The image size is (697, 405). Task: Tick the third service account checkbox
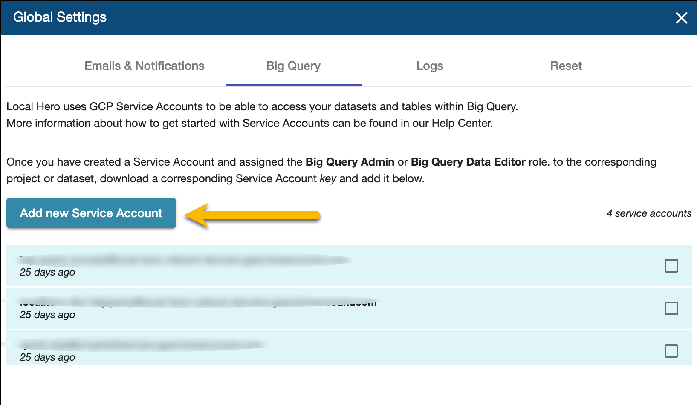(x=671, y=351)
